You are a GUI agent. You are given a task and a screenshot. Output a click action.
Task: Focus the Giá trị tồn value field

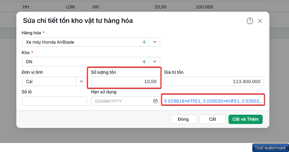click(x=214, y=81)
